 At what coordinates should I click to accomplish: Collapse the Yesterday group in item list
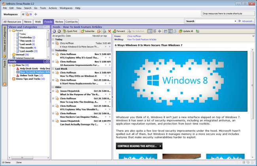click(x=53, y=51)
